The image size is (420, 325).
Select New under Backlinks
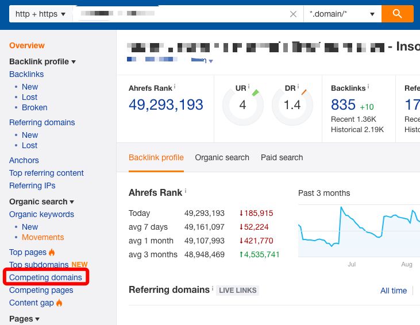(30, 87)
